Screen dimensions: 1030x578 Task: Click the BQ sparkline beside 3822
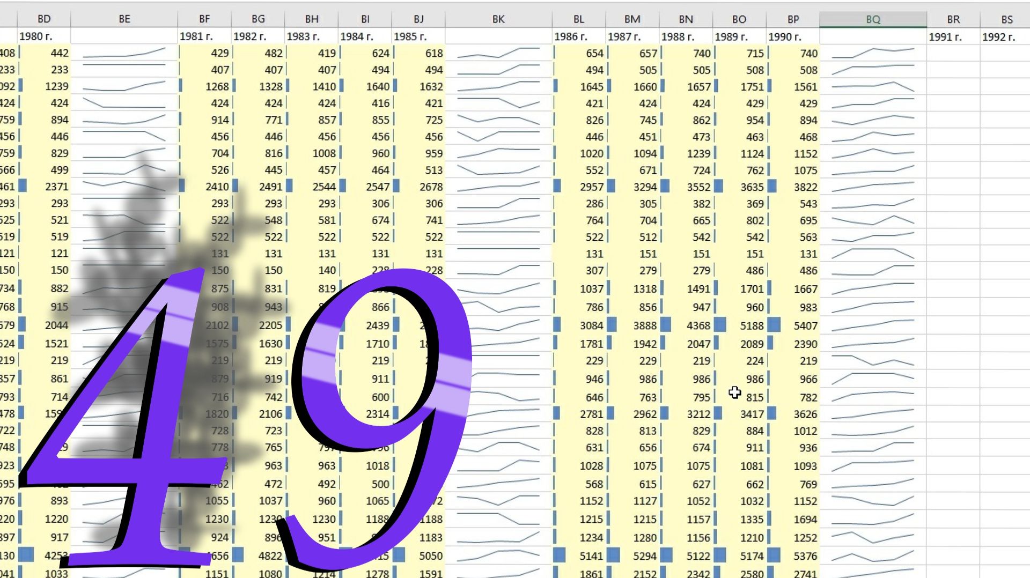873,187
